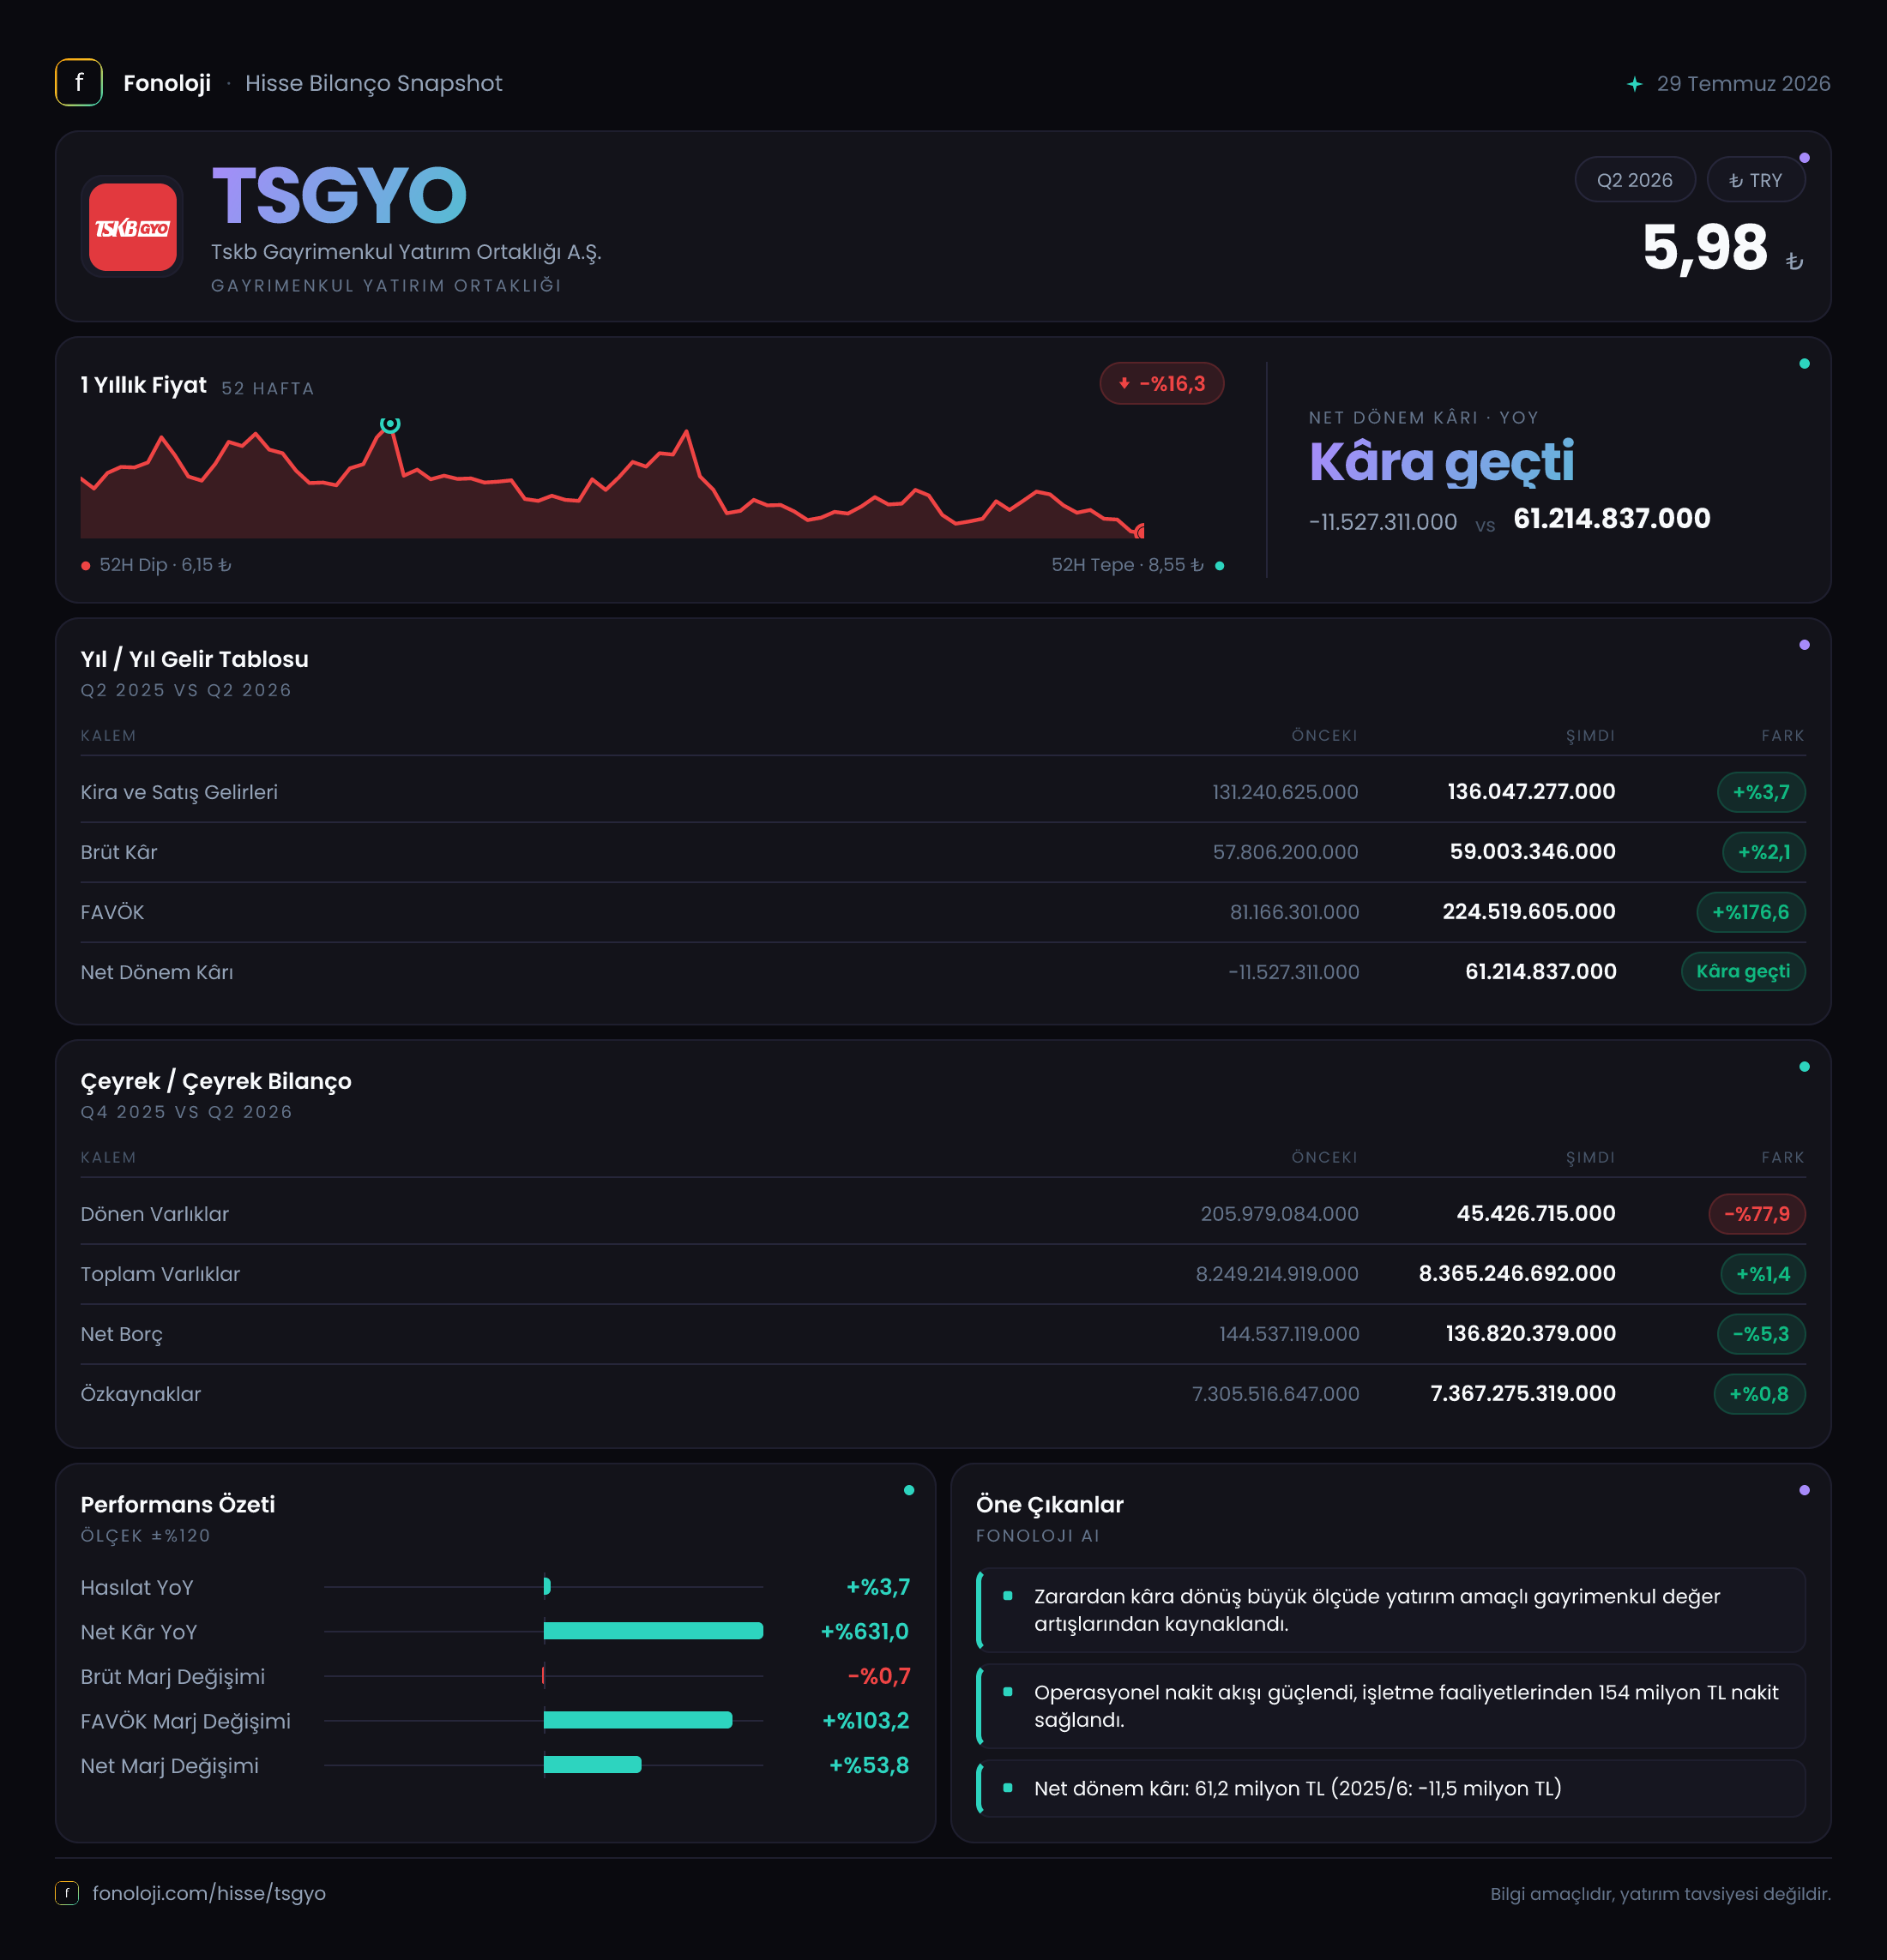The image size is (1887, 1960).
Task: Click the 52H Tepe · 8,55 ₺ label
Action: (1126, 565)
